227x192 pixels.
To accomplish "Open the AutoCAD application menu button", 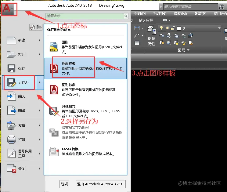I will click(x=8, y=9).
